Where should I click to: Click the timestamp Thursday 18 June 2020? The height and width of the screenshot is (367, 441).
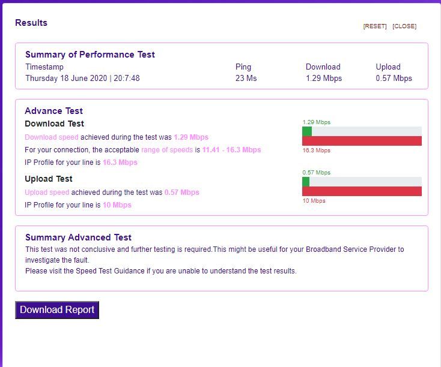82,79
